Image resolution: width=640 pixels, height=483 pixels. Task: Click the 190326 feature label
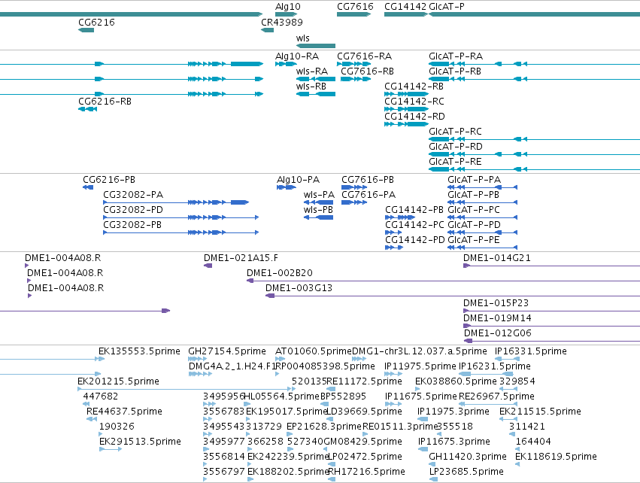point(117,427)
